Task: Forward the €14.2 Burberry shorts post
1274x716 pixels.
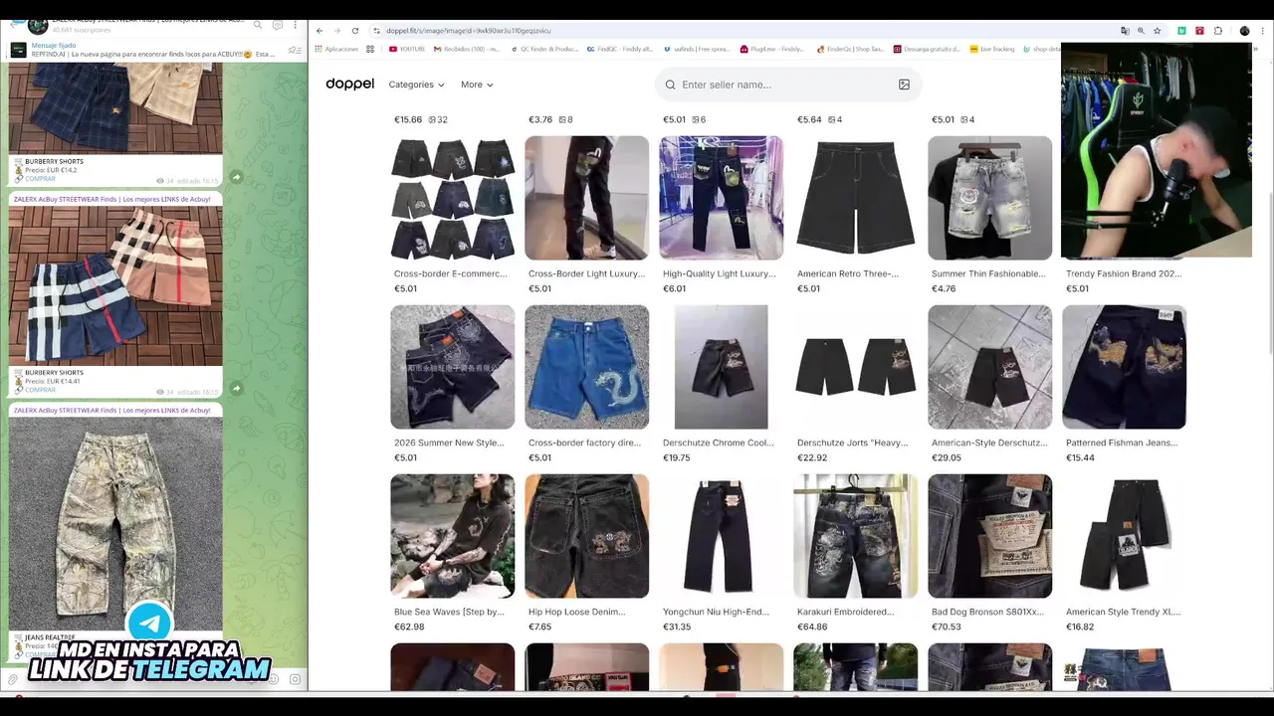Action: 236,177
